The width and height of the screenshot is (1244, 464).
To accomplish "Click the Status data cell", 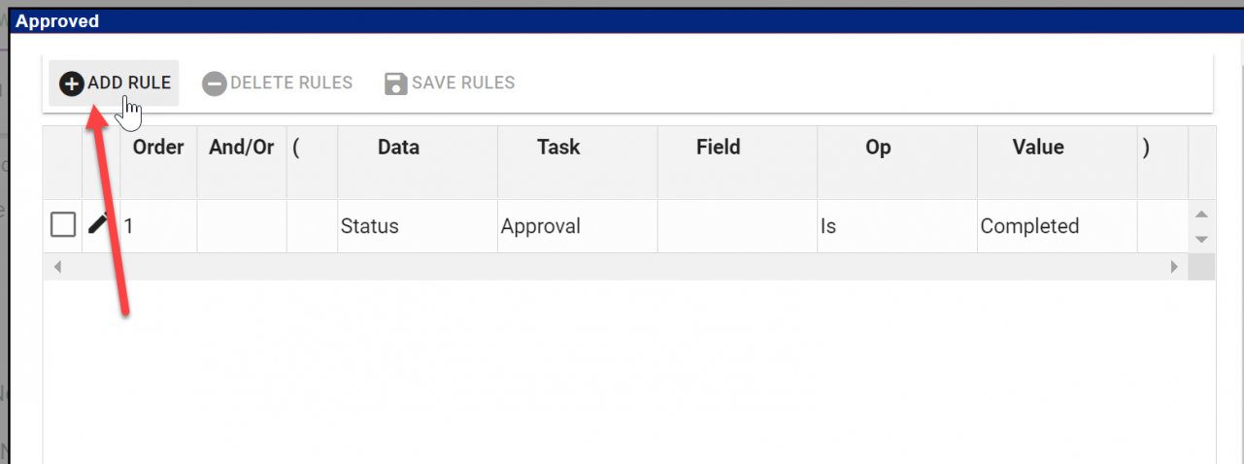I will 418,226.
